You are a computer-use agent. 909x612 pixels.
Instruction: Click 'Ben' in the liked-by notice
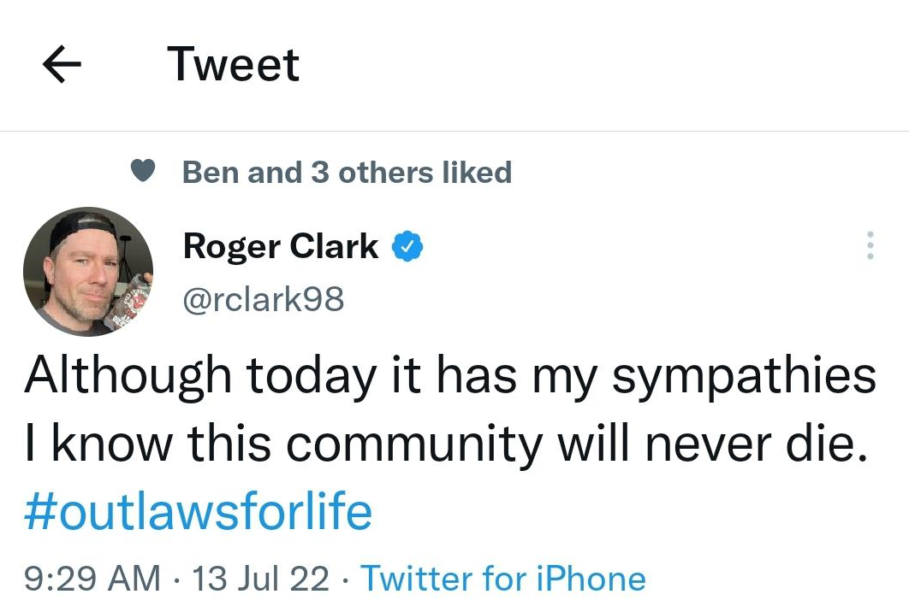211,172
